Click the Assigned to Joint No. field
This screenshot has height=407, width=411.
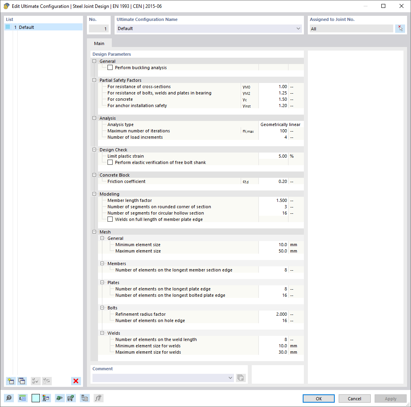click(x=351, y=28)
